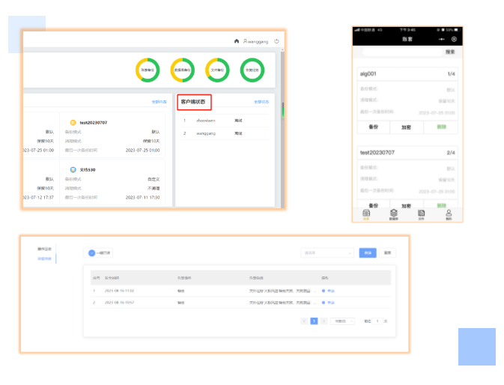Tap 加密 button on test20230707 mobile card
504x385 pixels.
tap(407, 205)
